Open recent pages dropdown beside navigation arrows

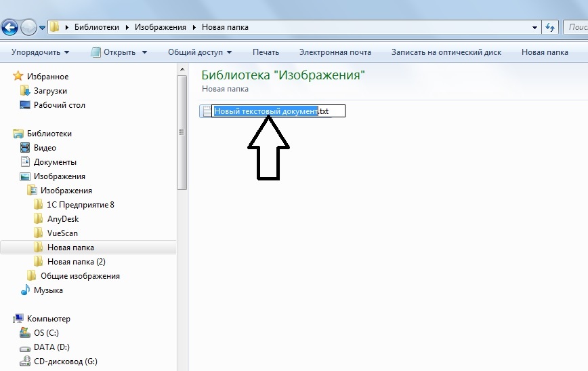coord(43,28)
